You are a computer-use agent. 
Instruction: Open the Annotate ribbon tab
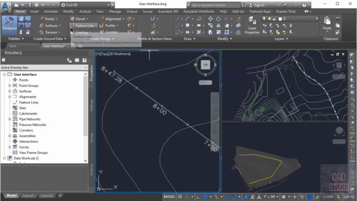[x=51, y=11]
